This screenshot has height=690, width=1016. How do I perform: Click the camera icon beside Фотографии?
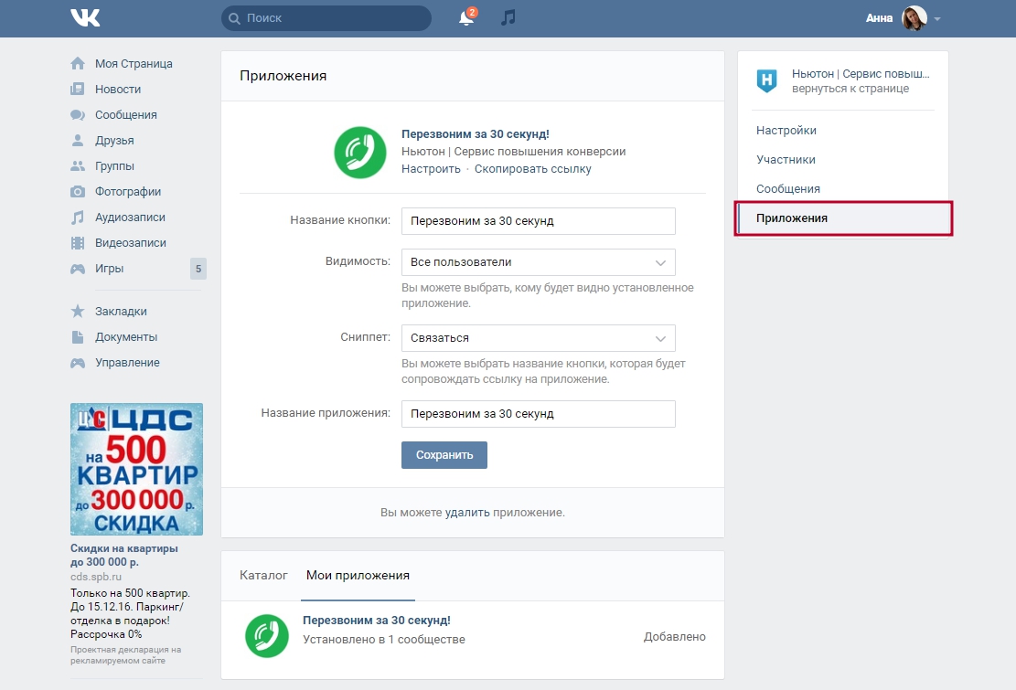[x=78, y=192]
